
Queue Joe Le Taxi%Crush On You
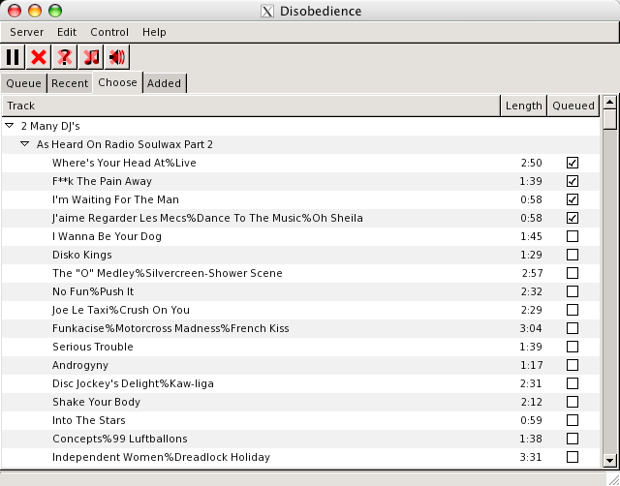(x=573, y=310)
